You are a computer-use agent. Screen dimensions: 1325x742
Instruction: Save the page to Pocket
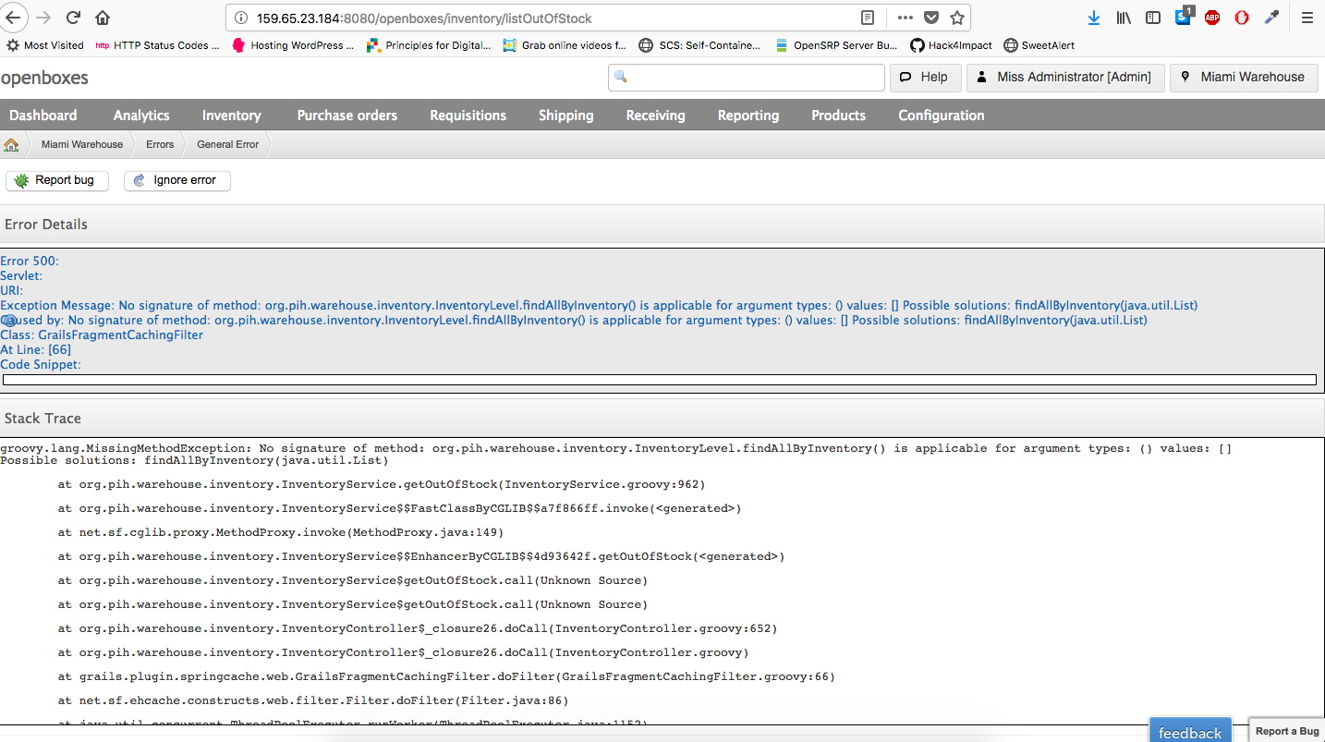point(932,17)
